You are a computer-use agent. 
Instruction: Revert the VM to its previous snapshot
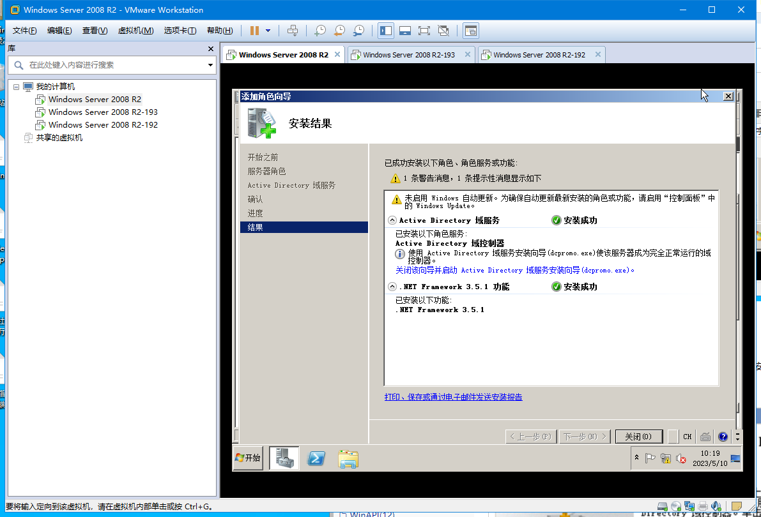(339, 31)
